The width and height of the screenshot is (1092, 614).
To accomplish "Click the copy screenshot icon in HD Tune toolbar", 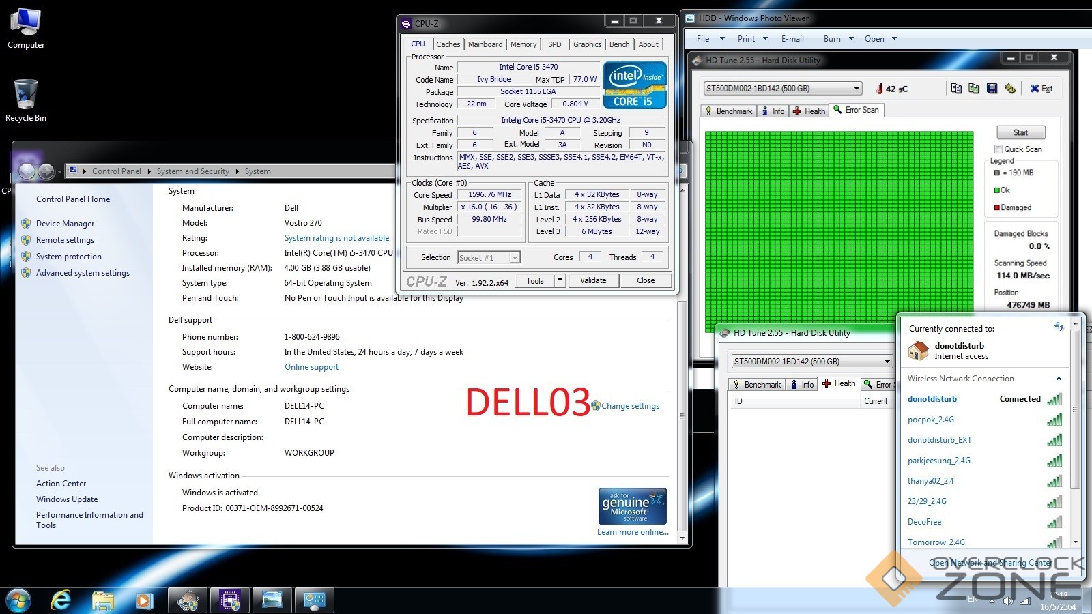I will pos(974,89).
